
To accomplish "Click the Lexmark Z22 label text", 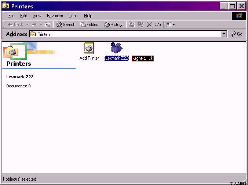I will point(117,58).
